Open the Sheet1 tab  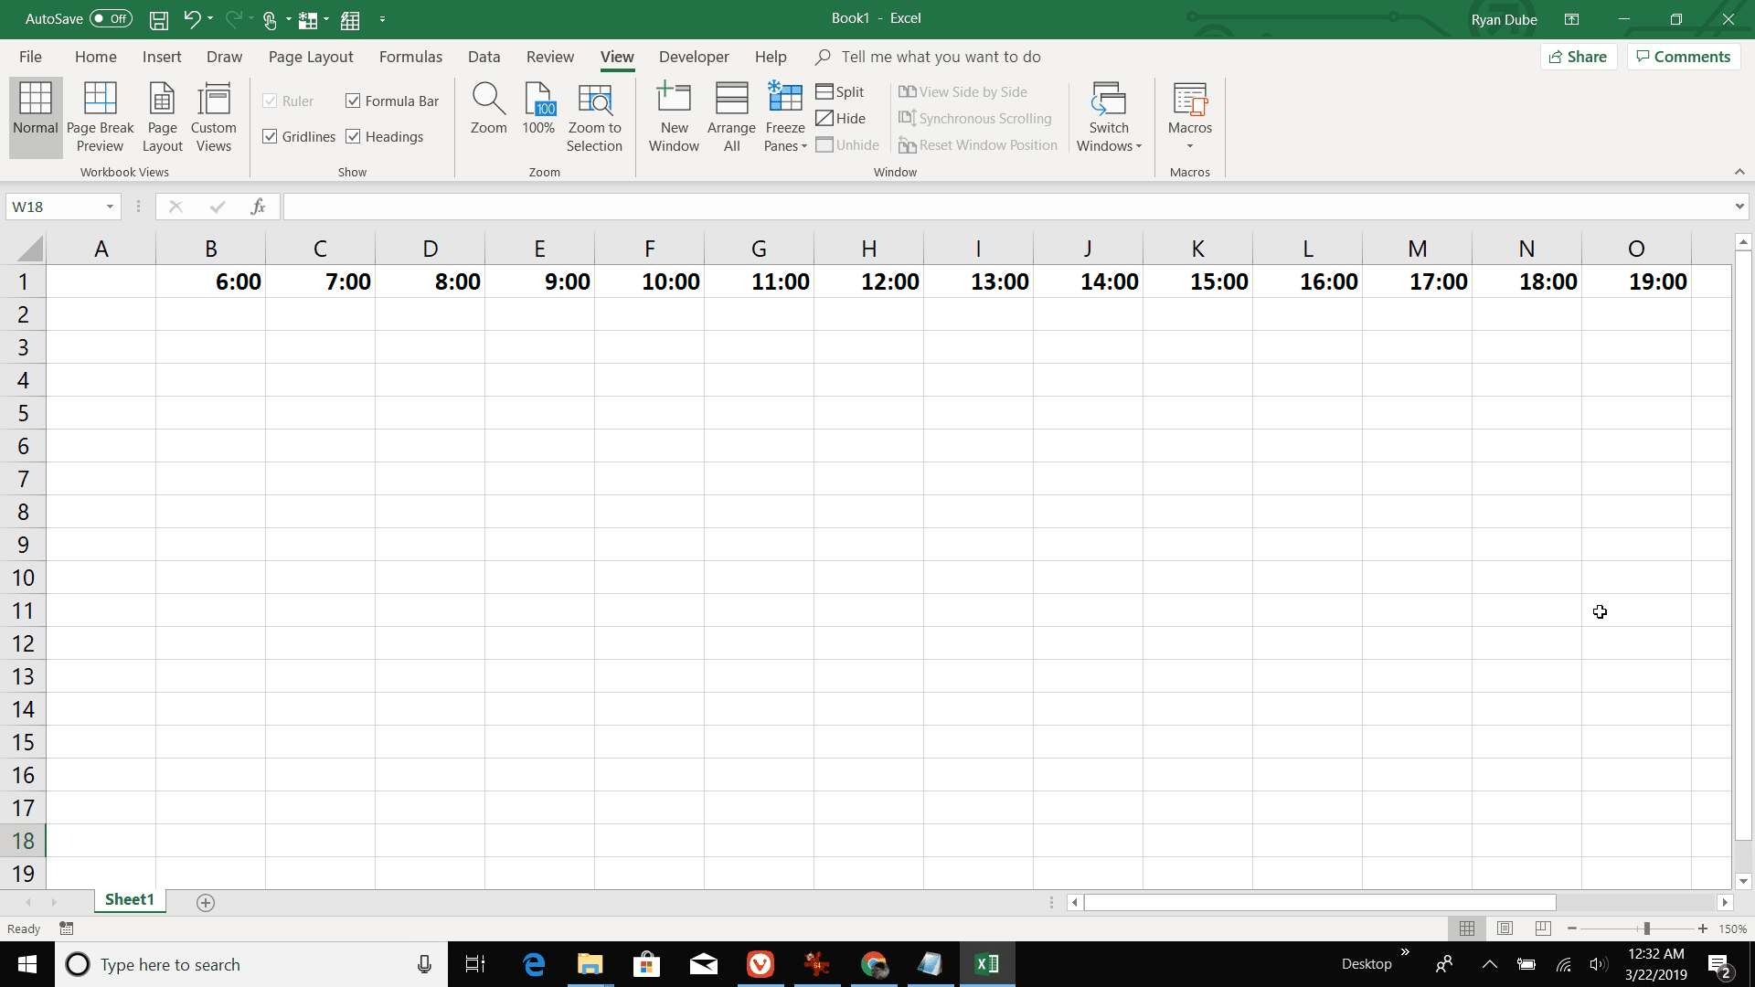coord(128,901)
